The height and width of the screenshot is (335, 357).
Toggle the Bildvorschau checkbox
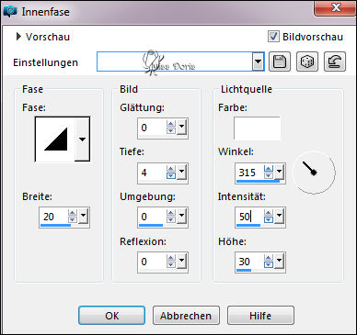[273, 37]
